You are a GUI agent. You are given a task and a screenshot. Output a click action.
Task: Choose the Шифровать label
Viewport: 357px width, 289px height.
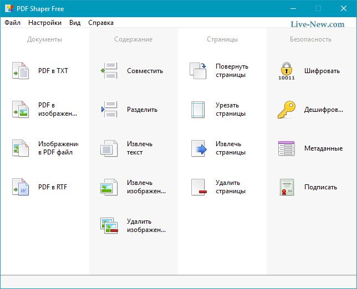coord(322,71)
